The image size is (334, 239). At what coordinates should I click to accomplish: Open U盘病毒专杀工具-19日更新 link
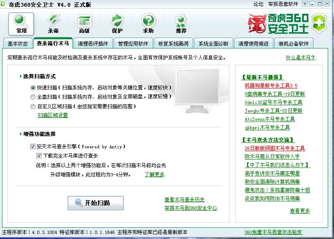click(275, 94)
